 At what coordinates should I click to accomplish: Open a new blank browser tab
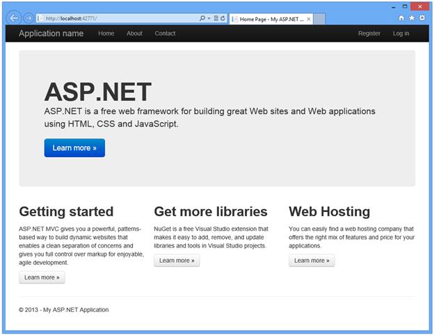pos(319,19)
